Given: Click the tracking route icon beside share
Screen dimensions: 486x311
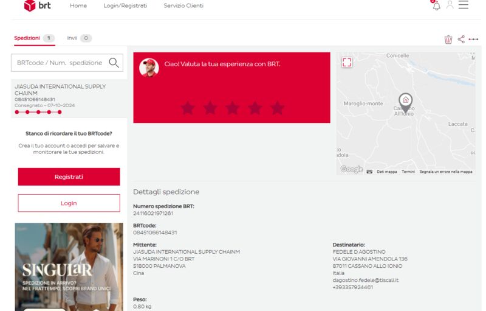Looking at the screenshot, I should coord(473,39).
